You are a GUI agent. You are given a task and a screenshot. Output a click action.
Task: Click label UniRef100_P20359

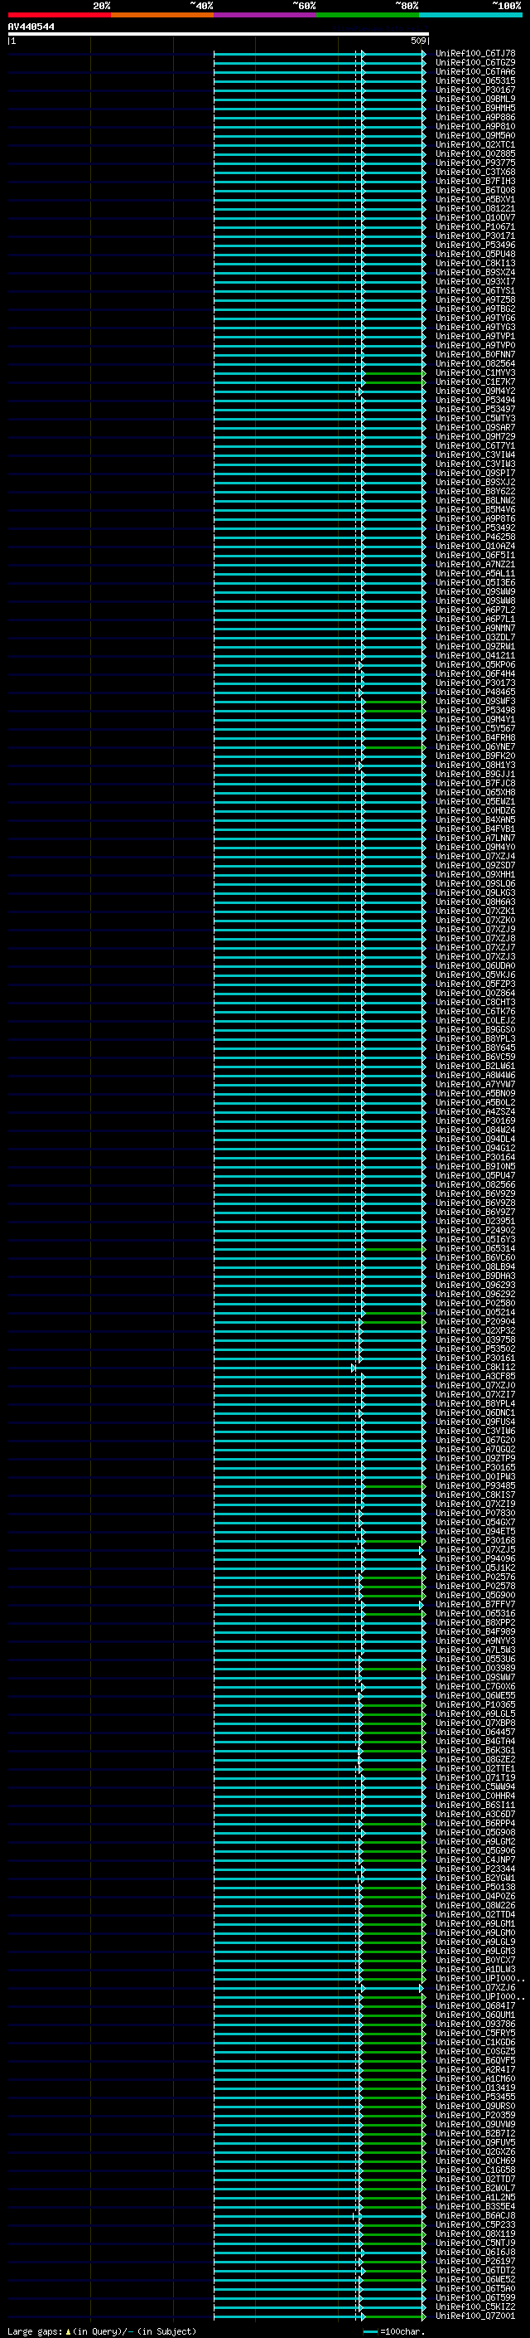[475, 2115]
